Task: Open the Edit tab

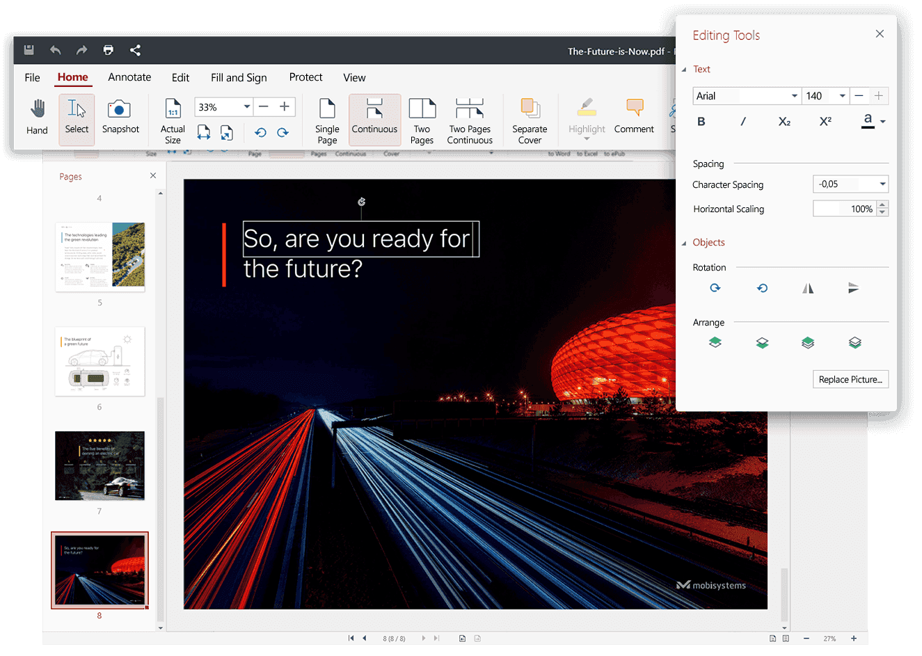Action: (180, 77)
